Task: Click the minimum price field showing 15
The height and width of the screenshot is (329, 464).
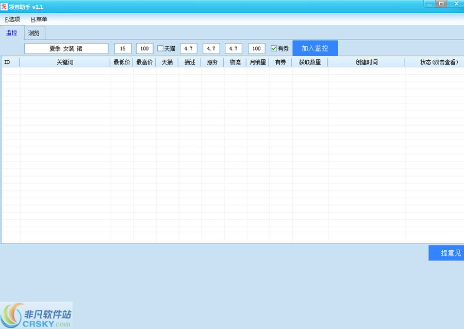Action: (x=122, y=48)
